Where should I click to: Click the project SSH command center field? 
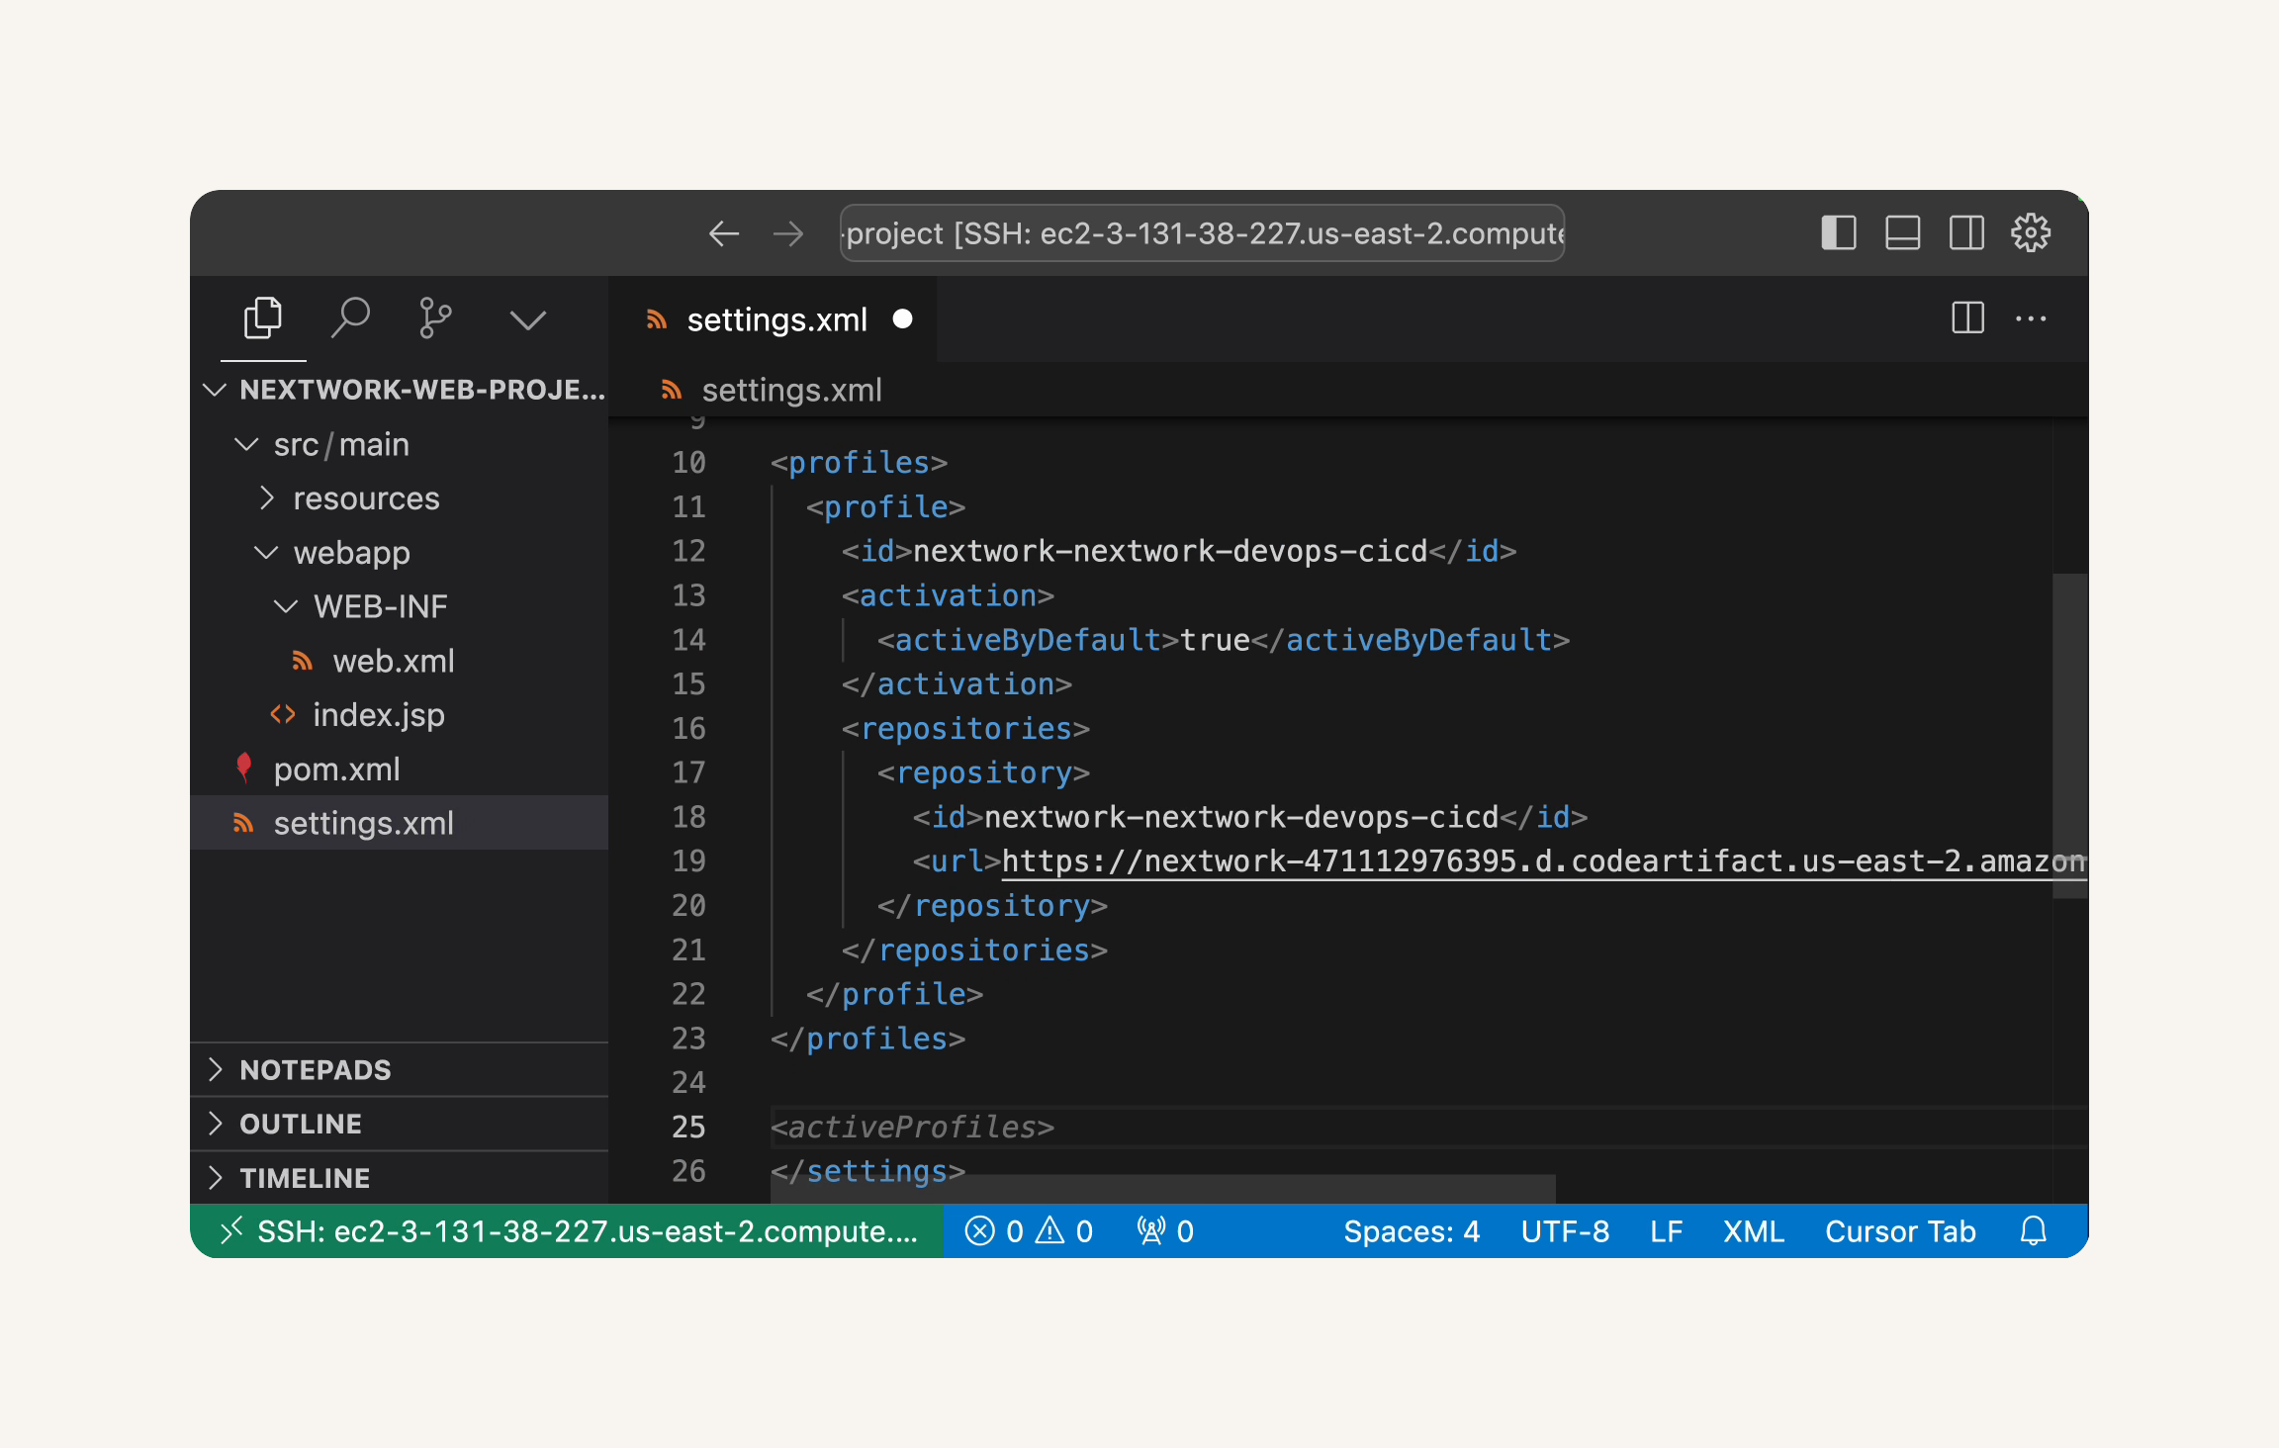coord(1202,233)
